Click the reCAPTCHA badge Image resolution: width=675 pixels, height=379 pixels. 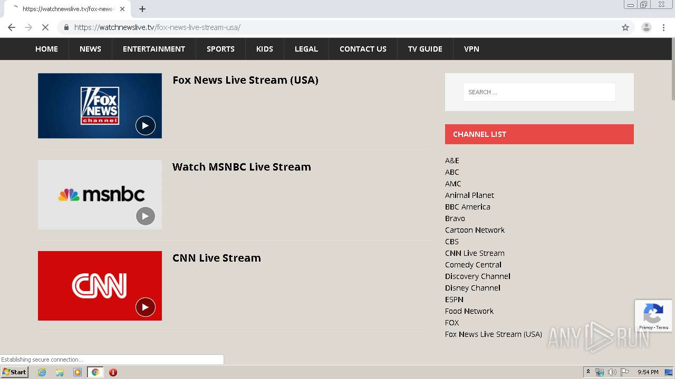[x=653, y=316]
